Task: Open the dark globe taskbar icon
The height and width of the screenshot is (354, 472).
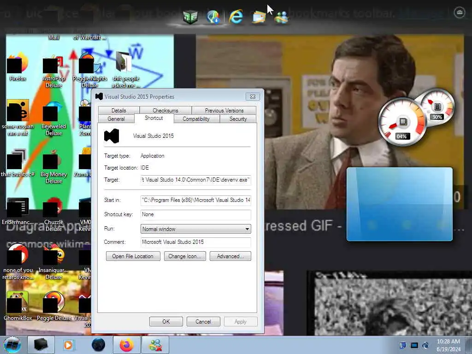Action: point(99,345)
